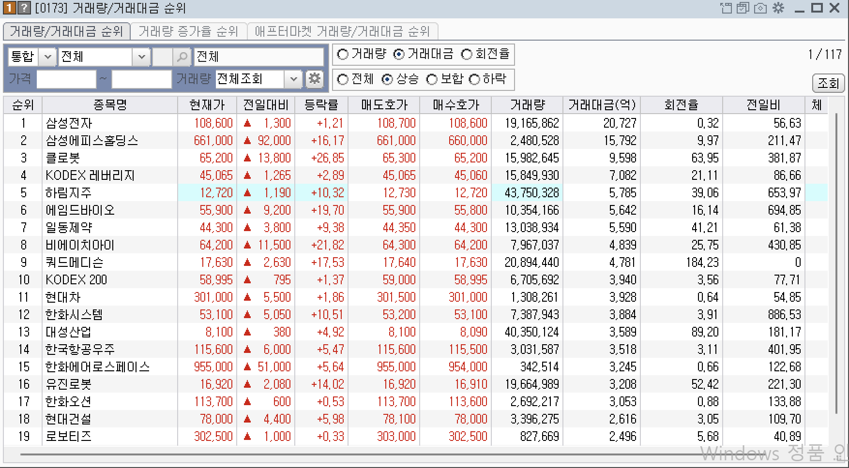Capture screen with the camera icon
This screenshot has width=849, height=468.
760,8
